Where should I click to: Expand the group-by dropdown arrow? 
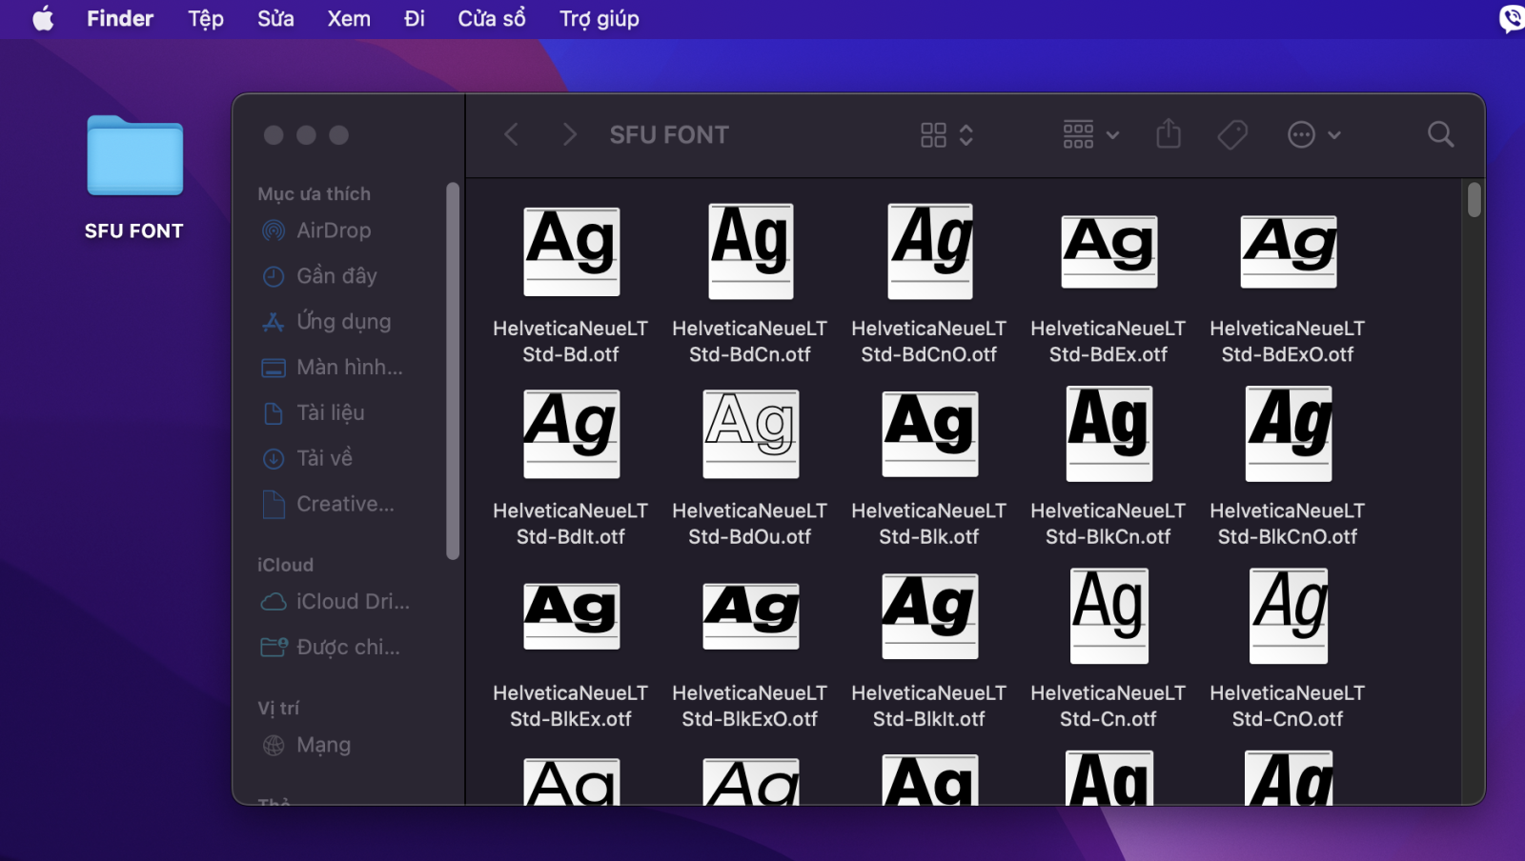tap(1112, 135)
